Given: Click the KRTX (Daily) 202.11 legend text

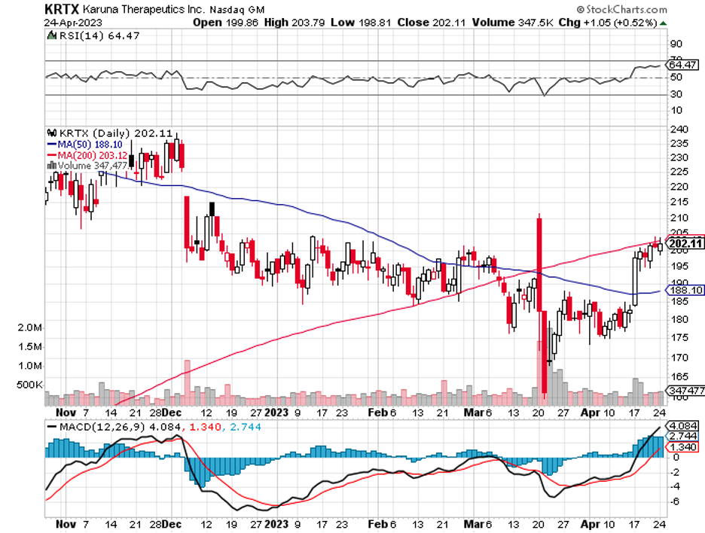Looking at the screenshot, I should (116, 133).
